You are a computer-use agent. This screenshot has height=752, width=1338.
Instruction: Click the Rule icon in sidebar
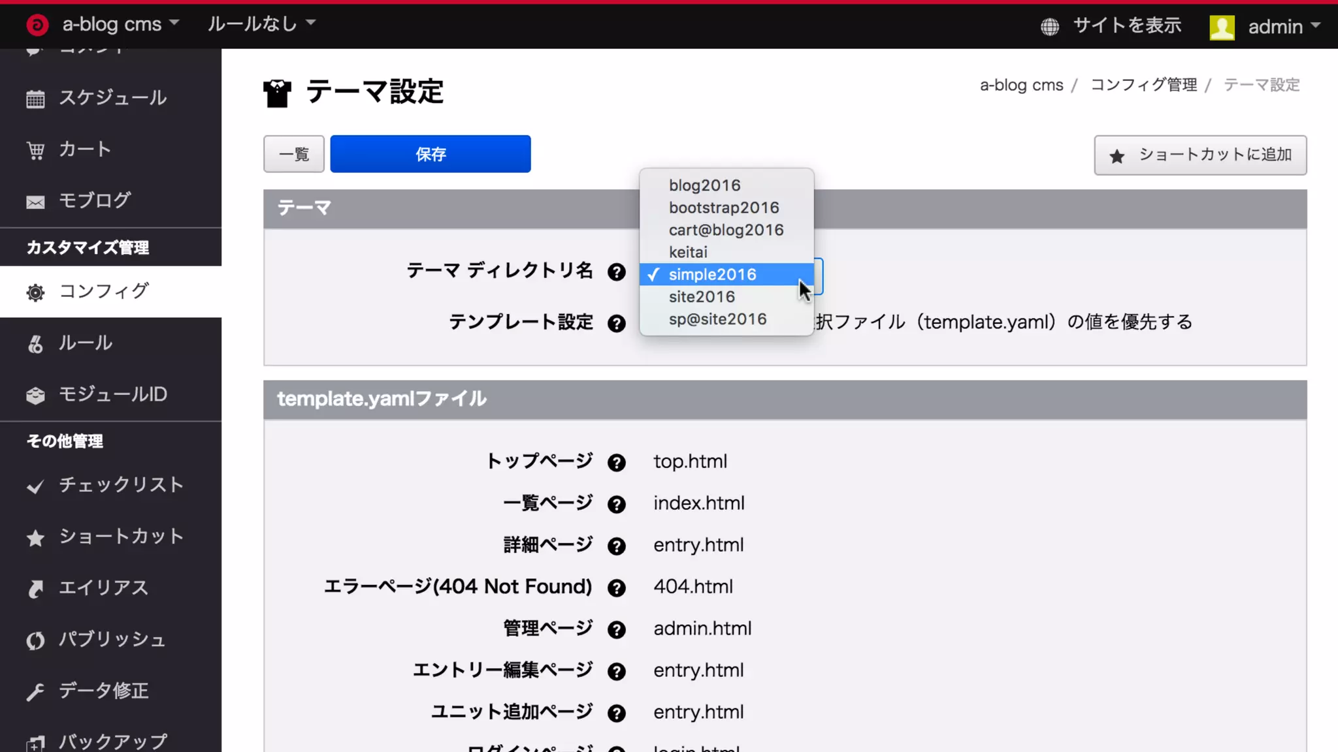pyautogui.click(x=35, y=344)
